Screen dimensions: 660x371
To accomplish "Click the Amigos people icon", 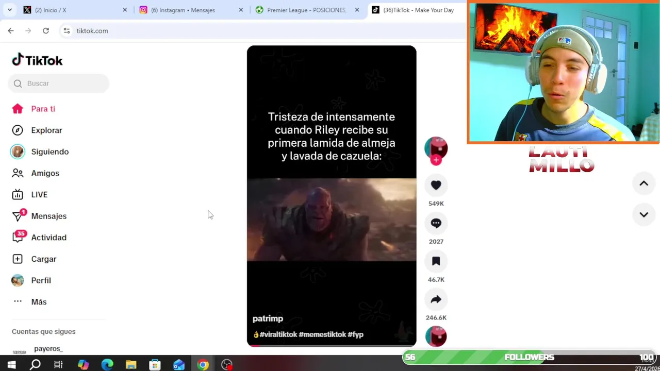I will point(18,173).
